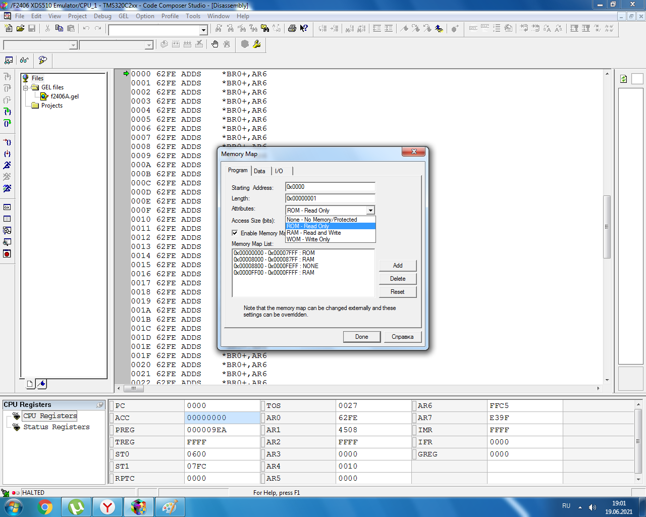Click the ACC register value 00000000

pyautogui.click(x=222, y=418)
